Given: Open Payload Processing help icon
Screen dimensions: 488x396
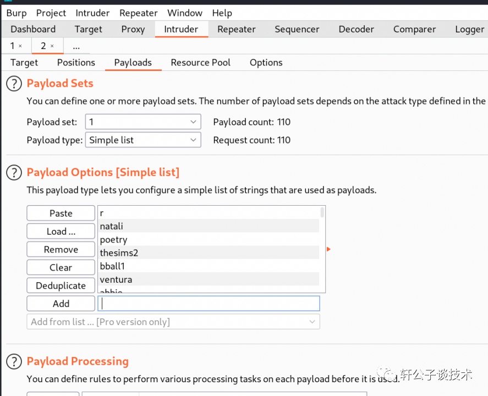Looking at the screenshot, I should [x=14, y=361].
